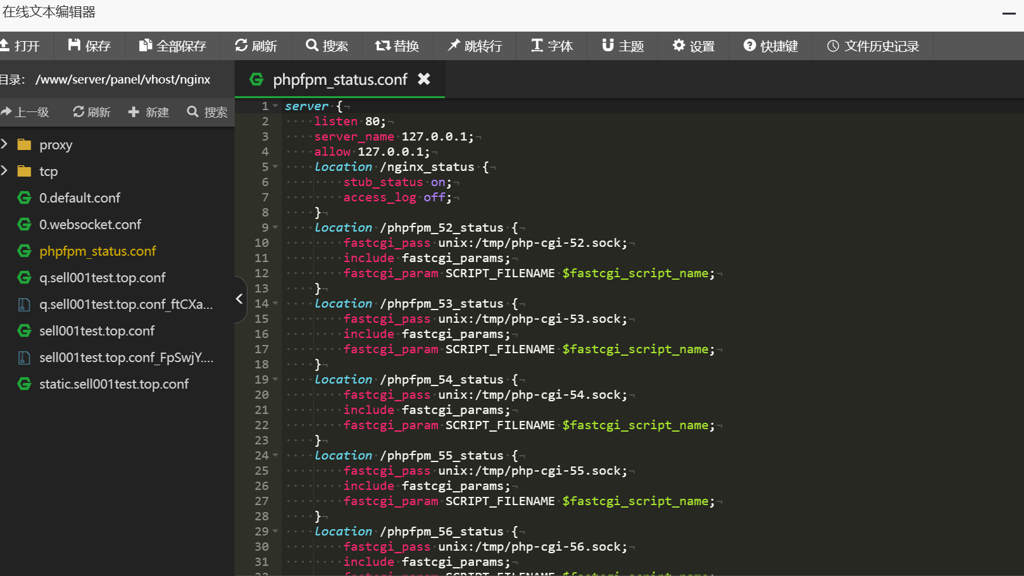Fold the phpfpm_56_status block at line 29
Viewport: 1024px width, 576px height.
tap(275, 532)
